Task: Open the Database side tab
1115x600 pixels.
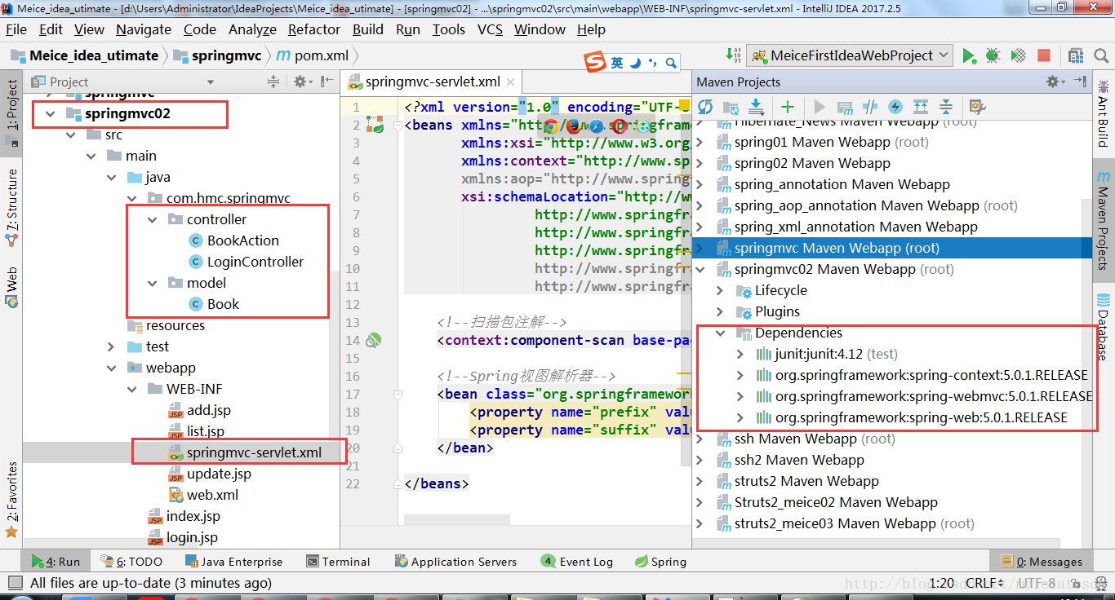Action: point(1103,326)
